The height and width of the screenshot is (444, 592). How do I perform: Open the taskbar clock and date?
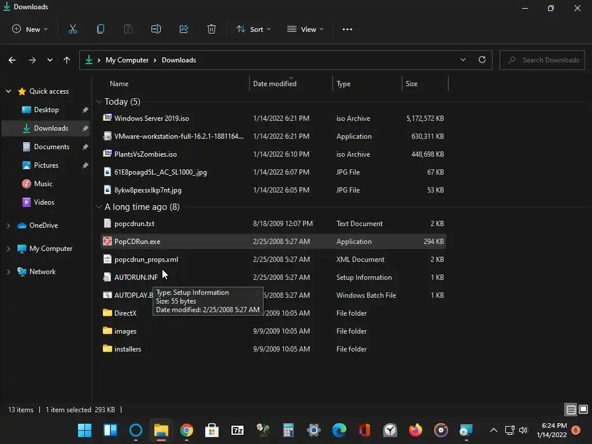click(x=552, y=430)
